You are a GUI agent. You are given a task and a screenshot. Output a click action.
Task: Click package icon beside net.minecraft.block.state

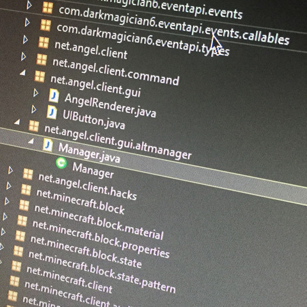tap(20, 236)
